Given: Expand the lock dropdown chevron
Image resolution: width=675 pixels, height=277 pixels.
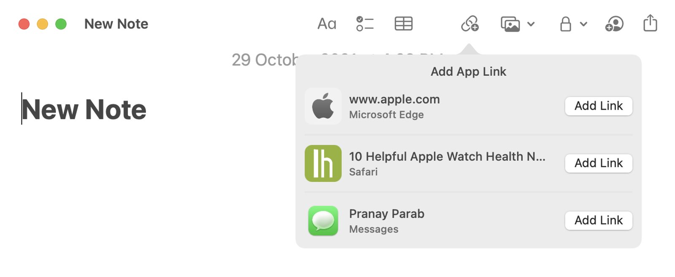Looking at the screenshot, I should tap(583, 24).
